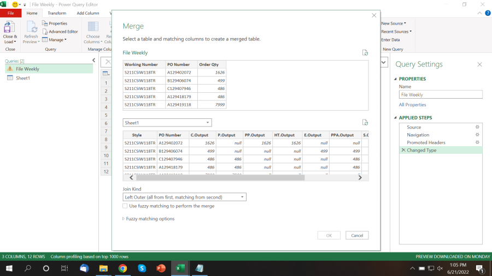The height and width of the screenshot is (276, 492).
Task: Open Windows Start menu
Action: tap(9, 268)
